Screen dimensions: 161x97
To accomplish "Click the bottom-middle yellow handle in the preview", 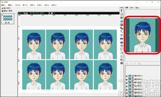I will (x=142, y=52).
